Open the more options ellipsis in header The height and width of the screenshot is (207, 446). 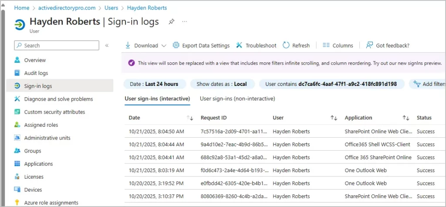(x=185, y=22)
